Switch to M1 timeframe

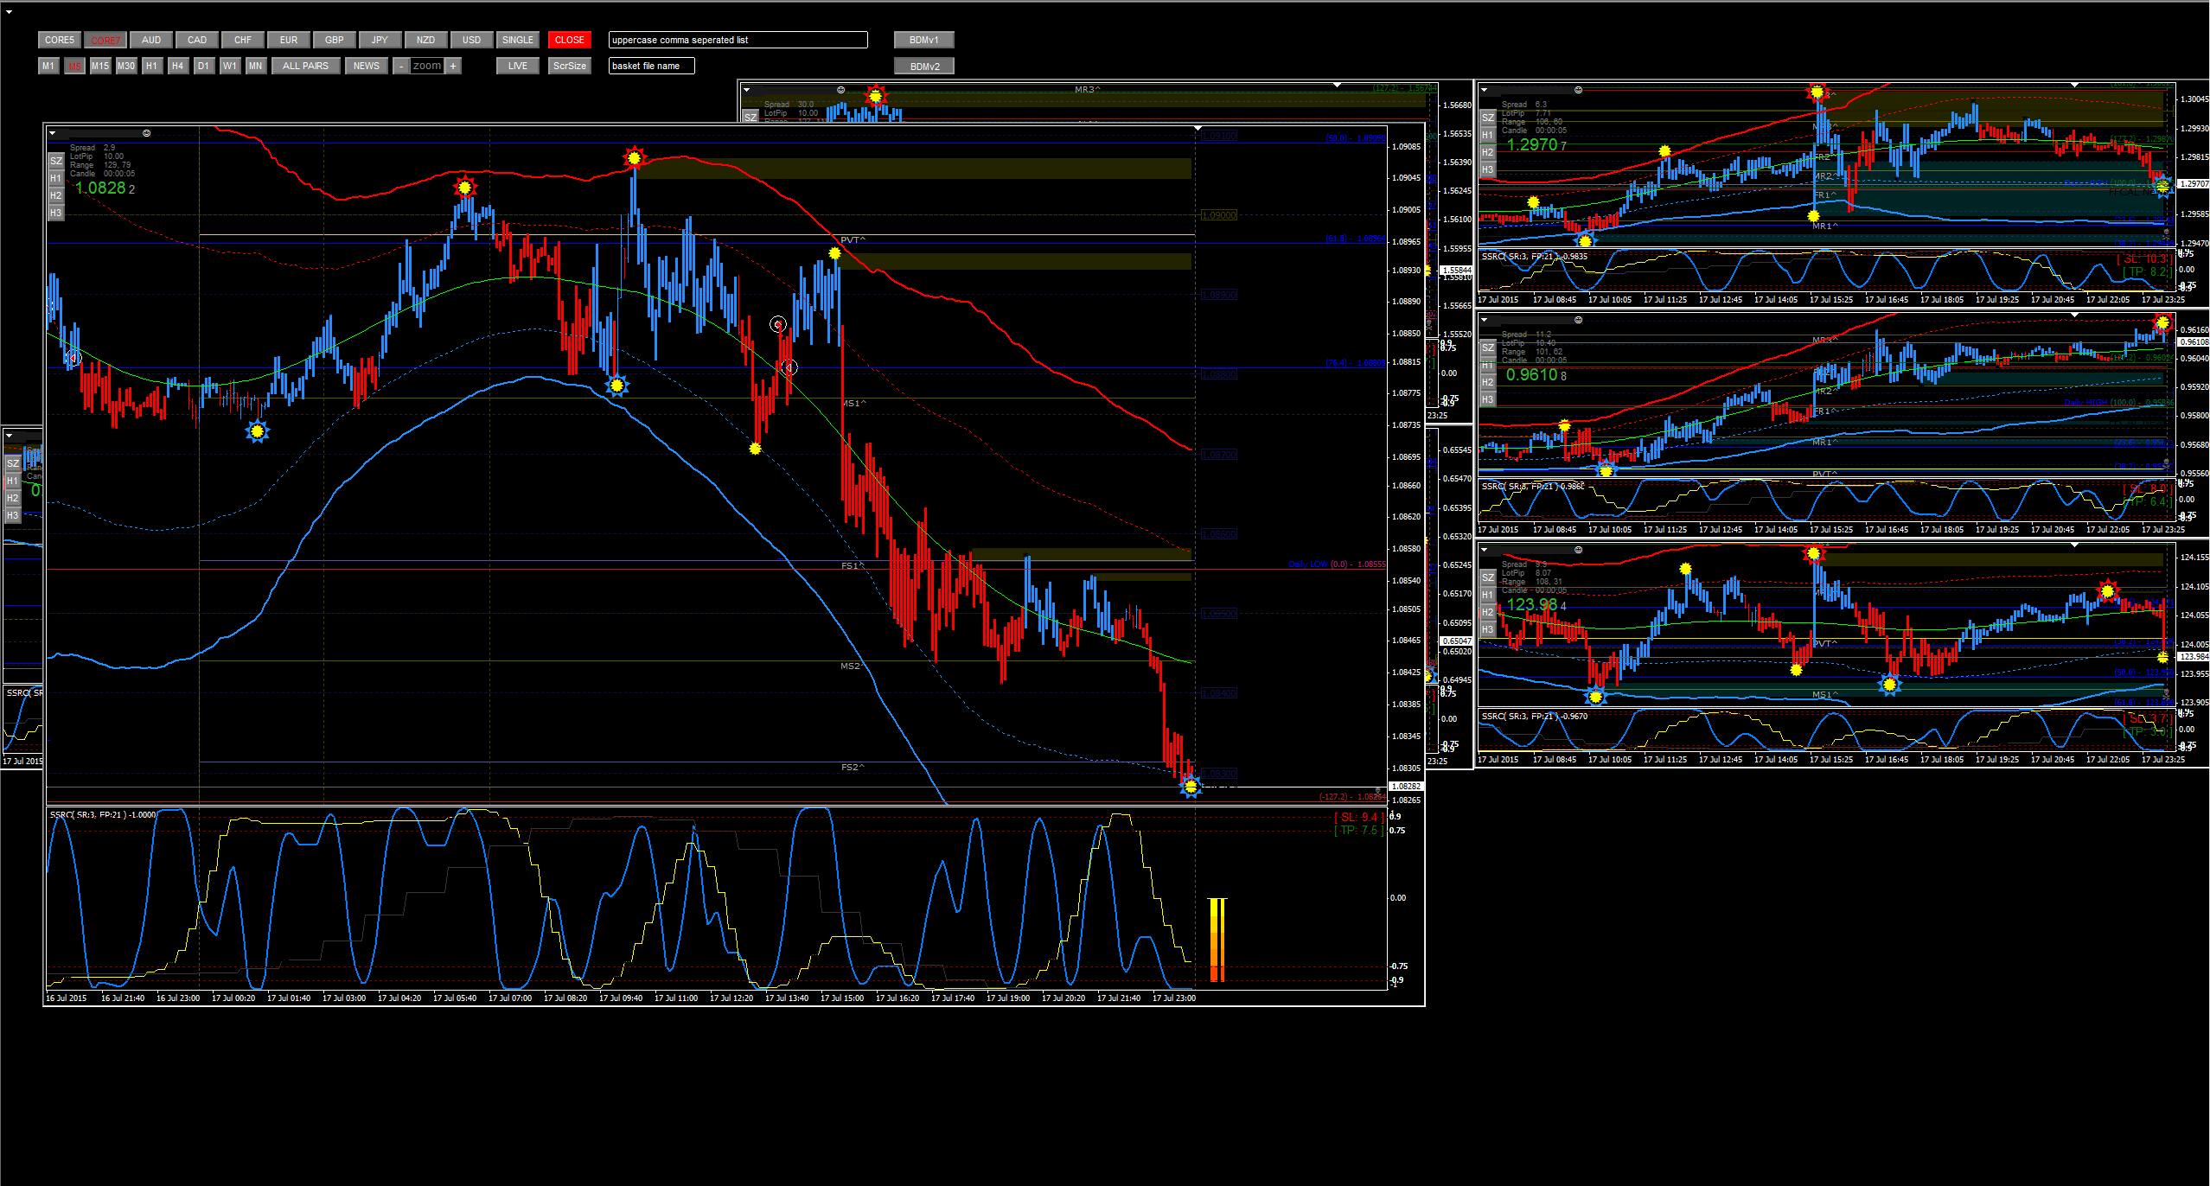[x=48, y=66]
